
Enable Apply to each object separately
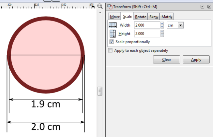(x=110, y=51)
